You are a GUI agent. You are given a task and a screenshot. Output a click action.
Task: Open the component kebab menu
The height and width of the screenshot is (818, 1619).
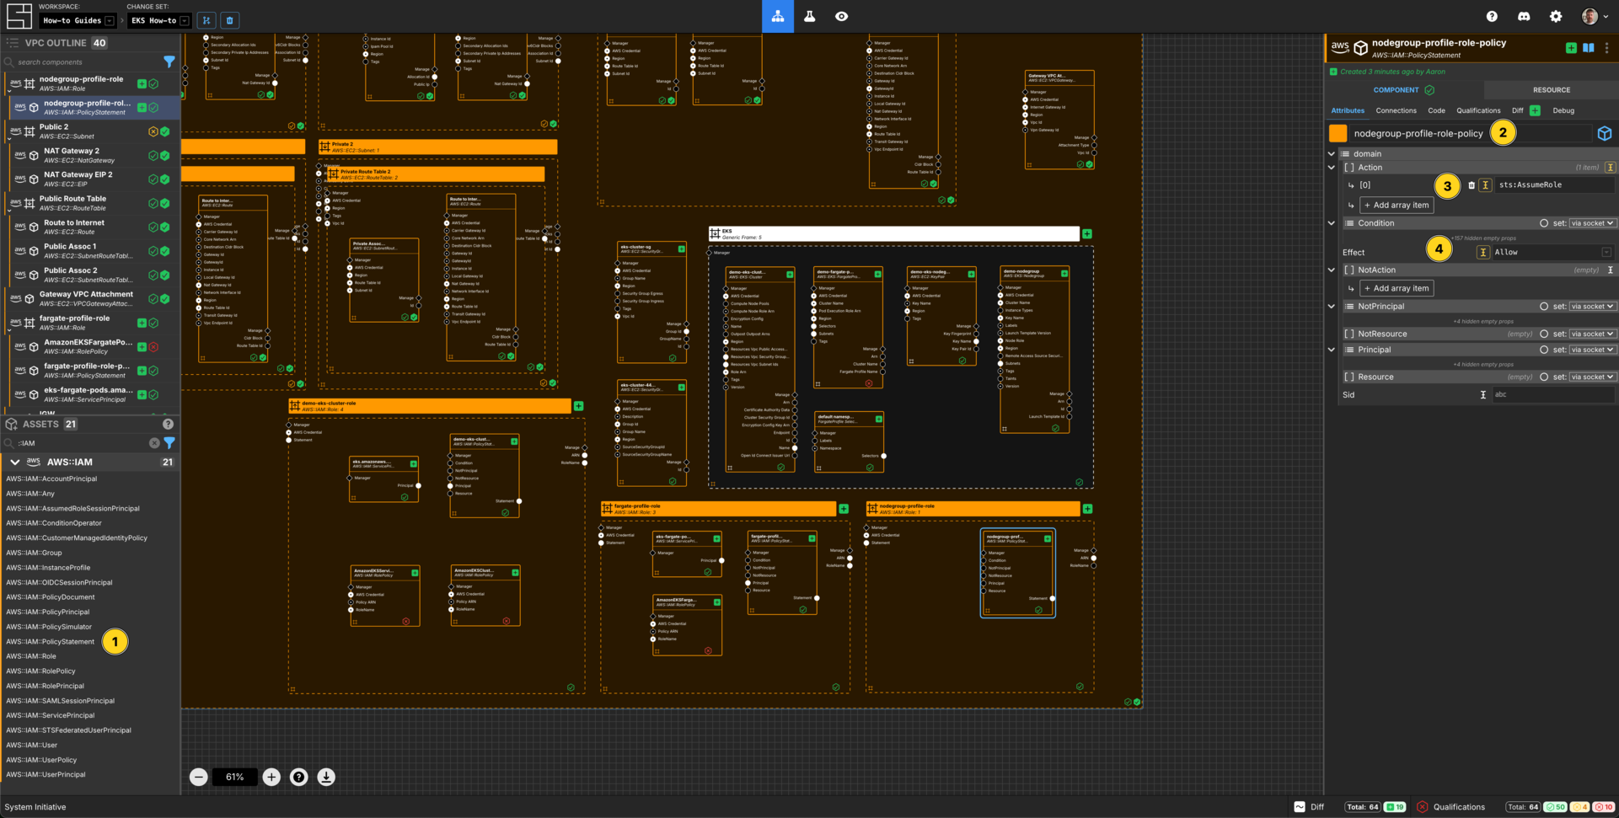[1606, 48]
